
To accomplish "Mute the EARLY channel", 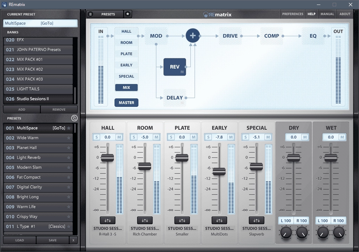I will pyautogui.click(x=231, y=137).
